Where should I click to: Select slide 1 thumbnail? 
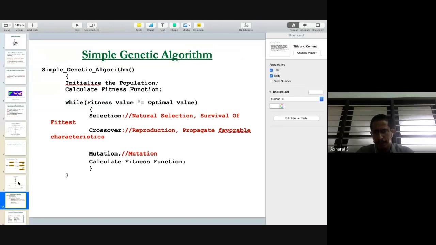click(15, 41)
